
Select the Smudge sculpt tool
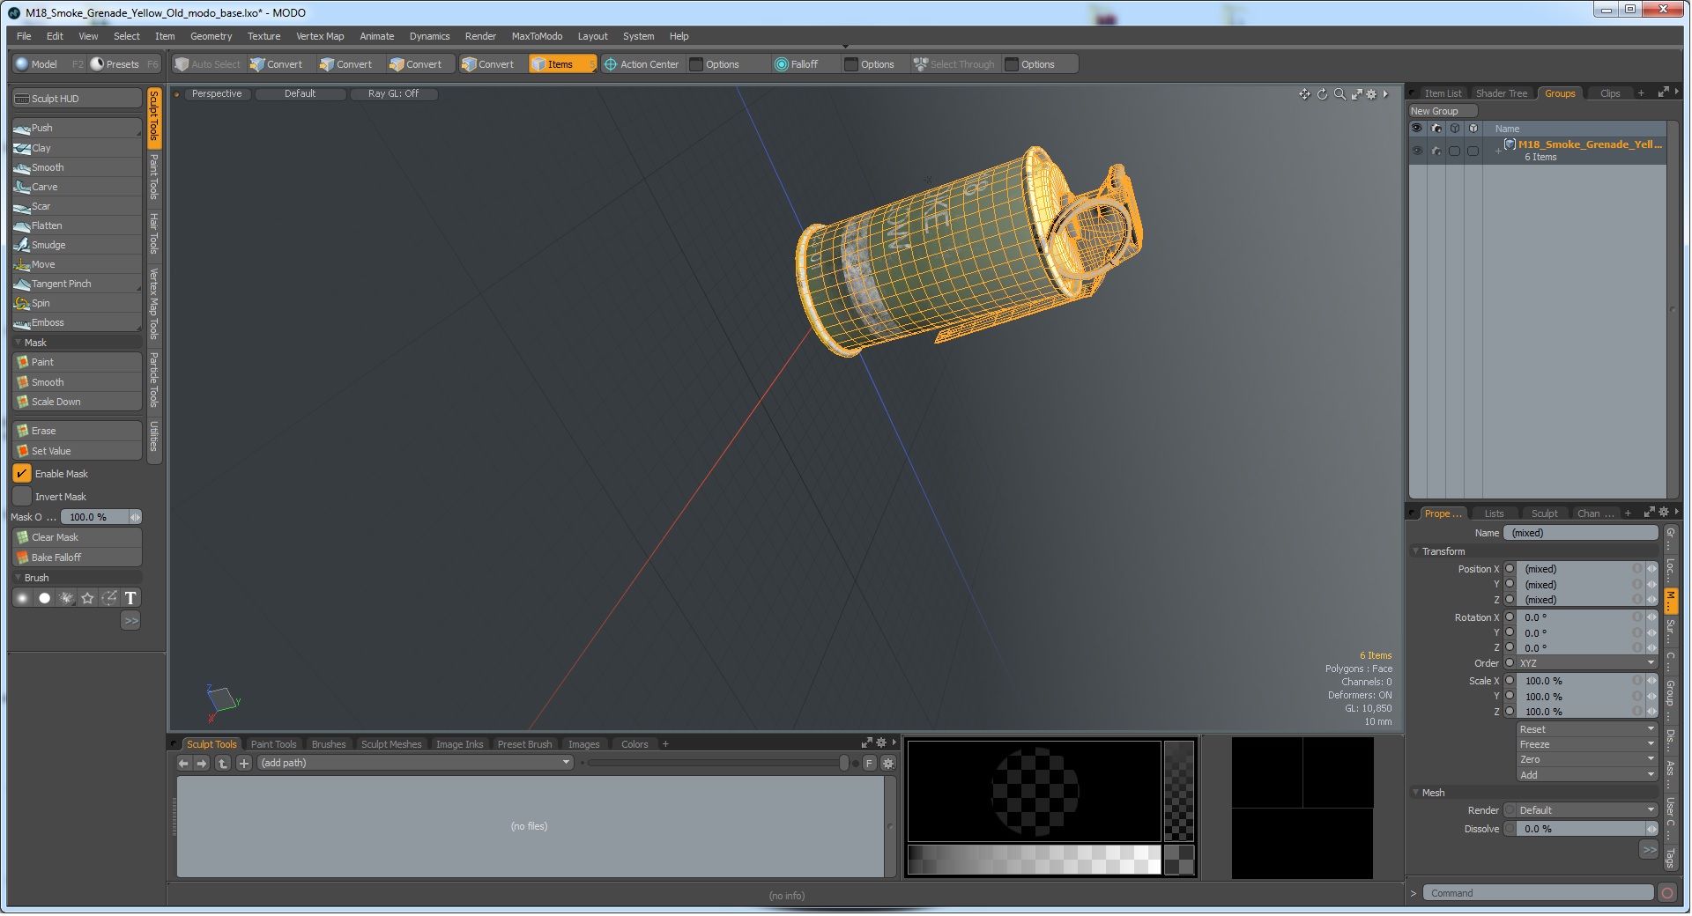(77, 245)
